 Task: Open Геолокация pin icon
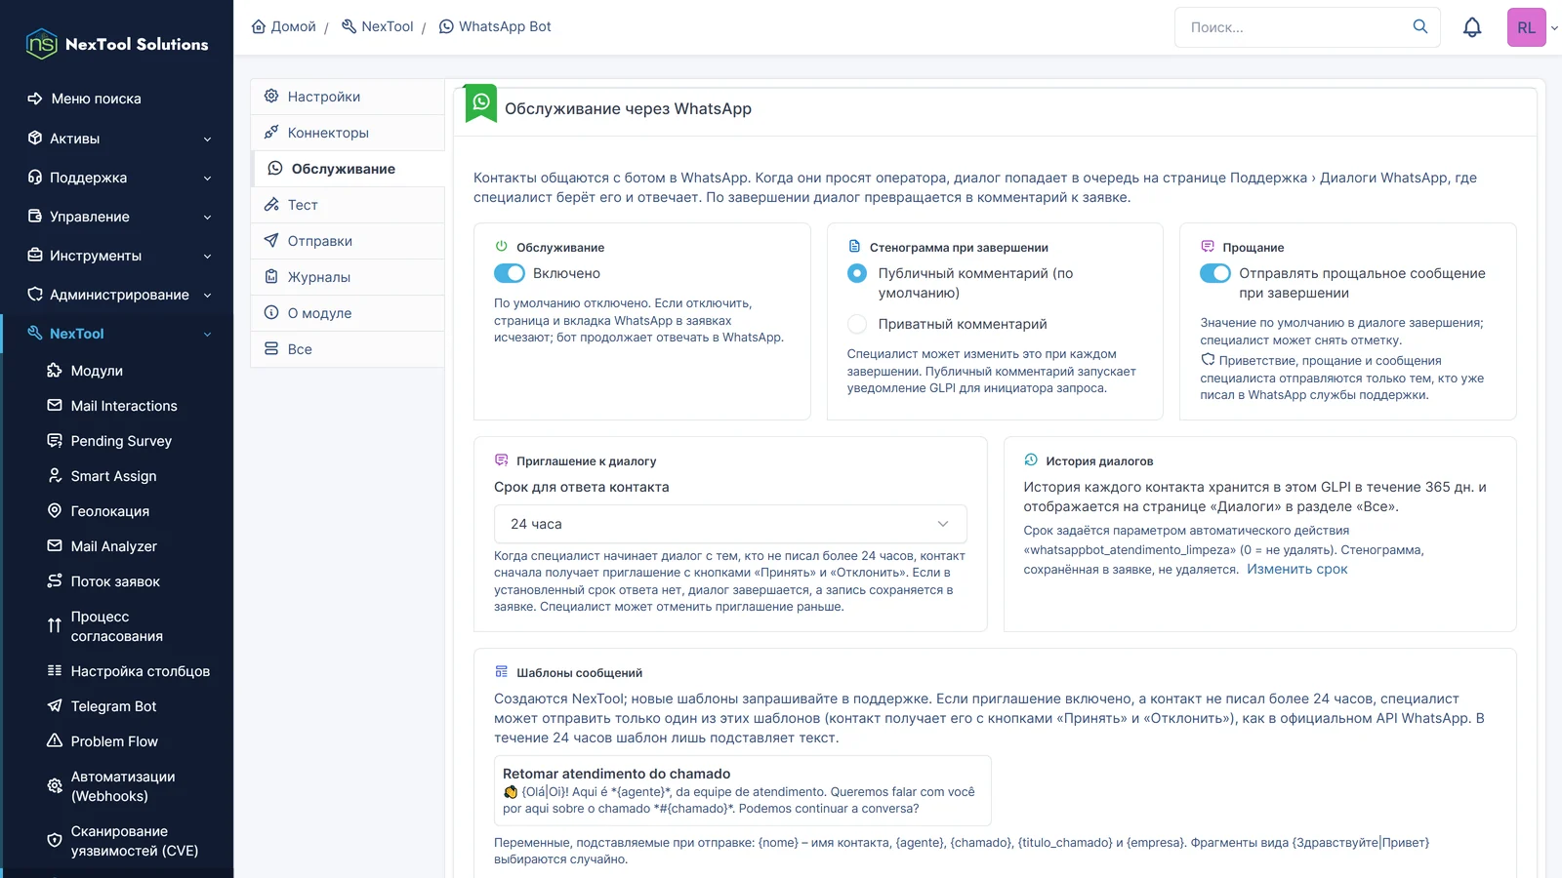(x=55, y=510)
